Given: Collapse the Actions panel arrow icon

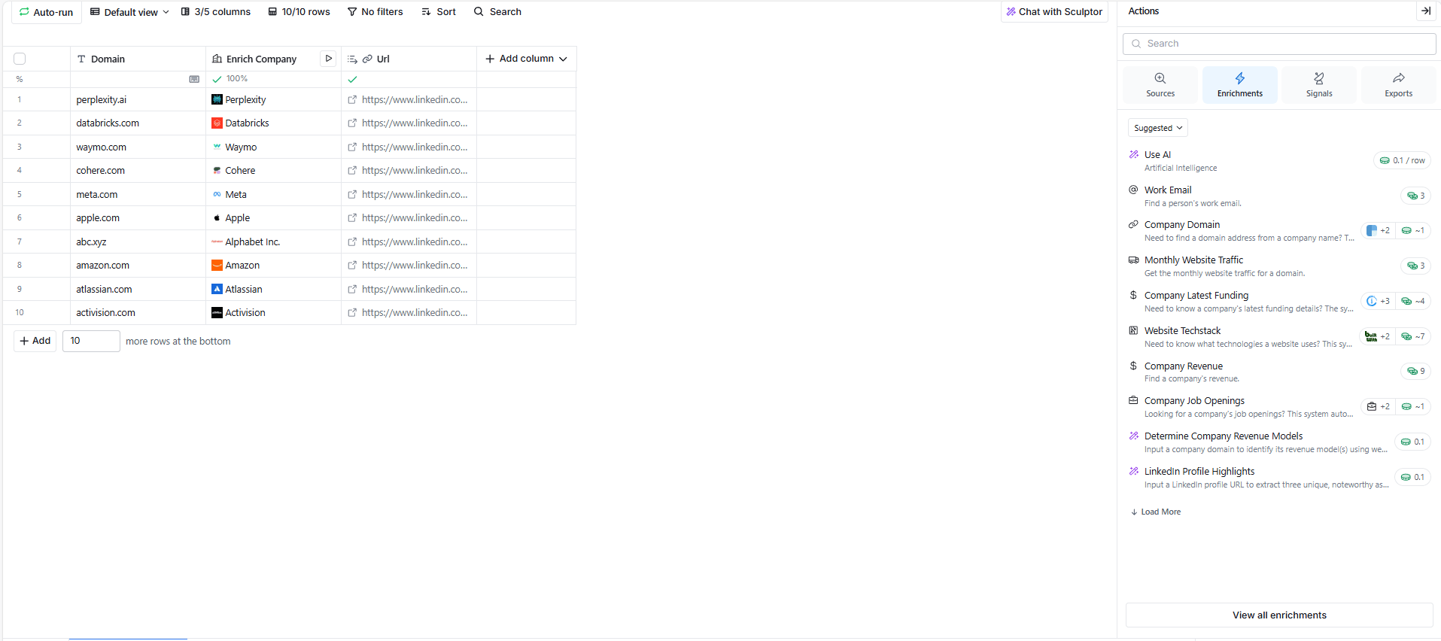Looking at the screenshot, I should tap(1425, 11).
